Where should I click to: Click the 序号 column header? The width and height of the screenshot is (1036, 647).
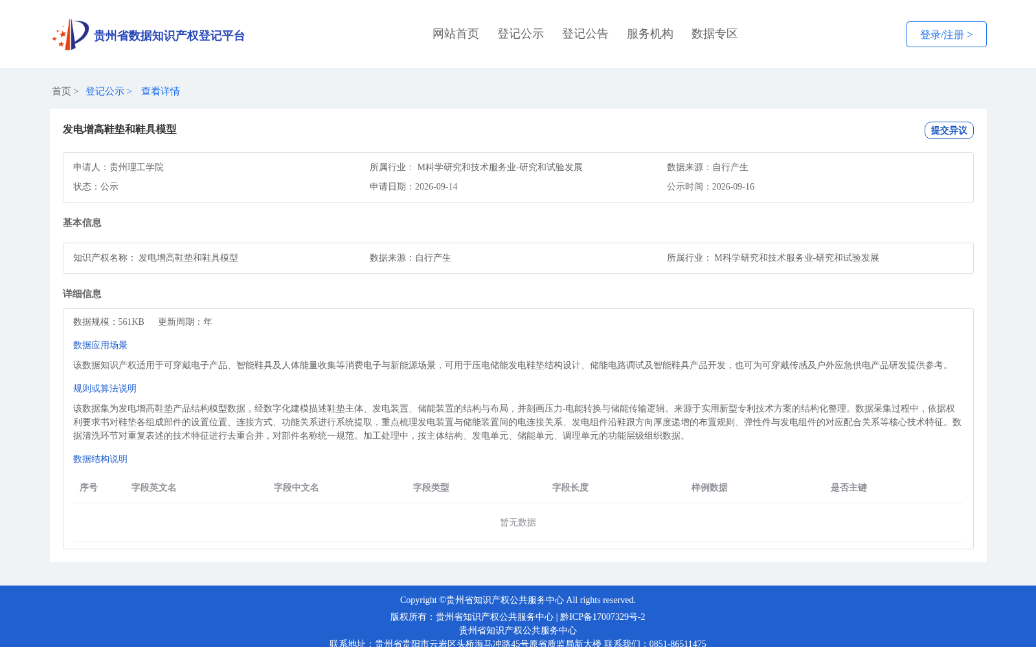[89, 487]
